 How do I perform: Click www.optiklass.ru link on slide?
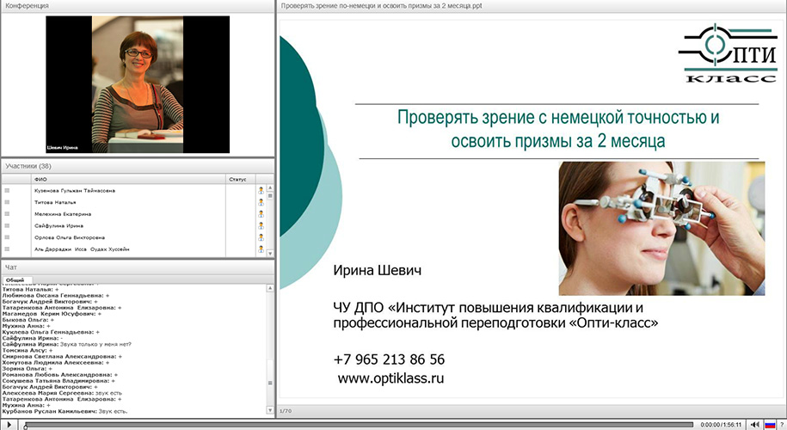391,378
